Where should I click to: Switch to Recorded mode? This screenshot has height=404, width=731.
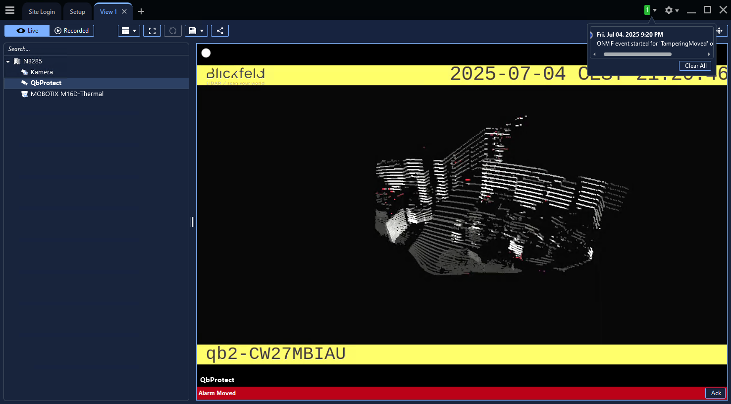point(72,31)
